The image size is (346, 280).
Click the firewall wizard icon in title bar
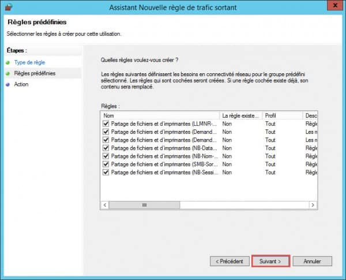pyautogui.click(x=7, y=8)
